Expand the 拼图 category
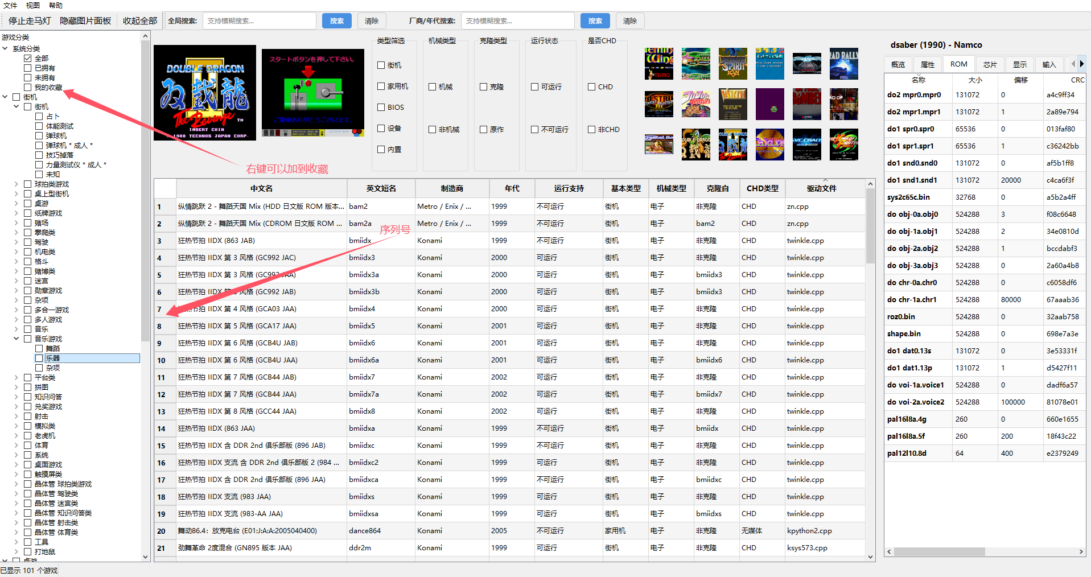The image size is (1091, 577). pos(17,387)
